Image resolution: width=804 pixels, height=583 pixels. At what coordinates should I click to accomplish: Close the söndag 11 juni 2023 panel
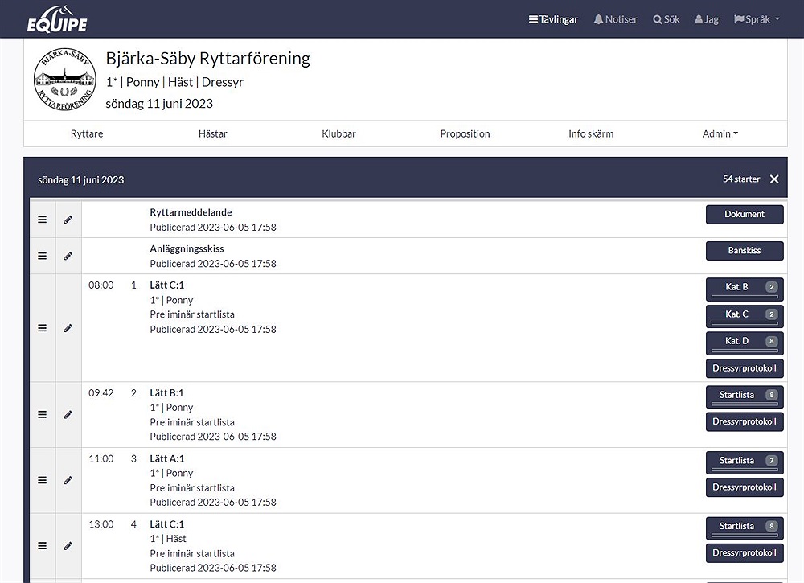(774, 179)
